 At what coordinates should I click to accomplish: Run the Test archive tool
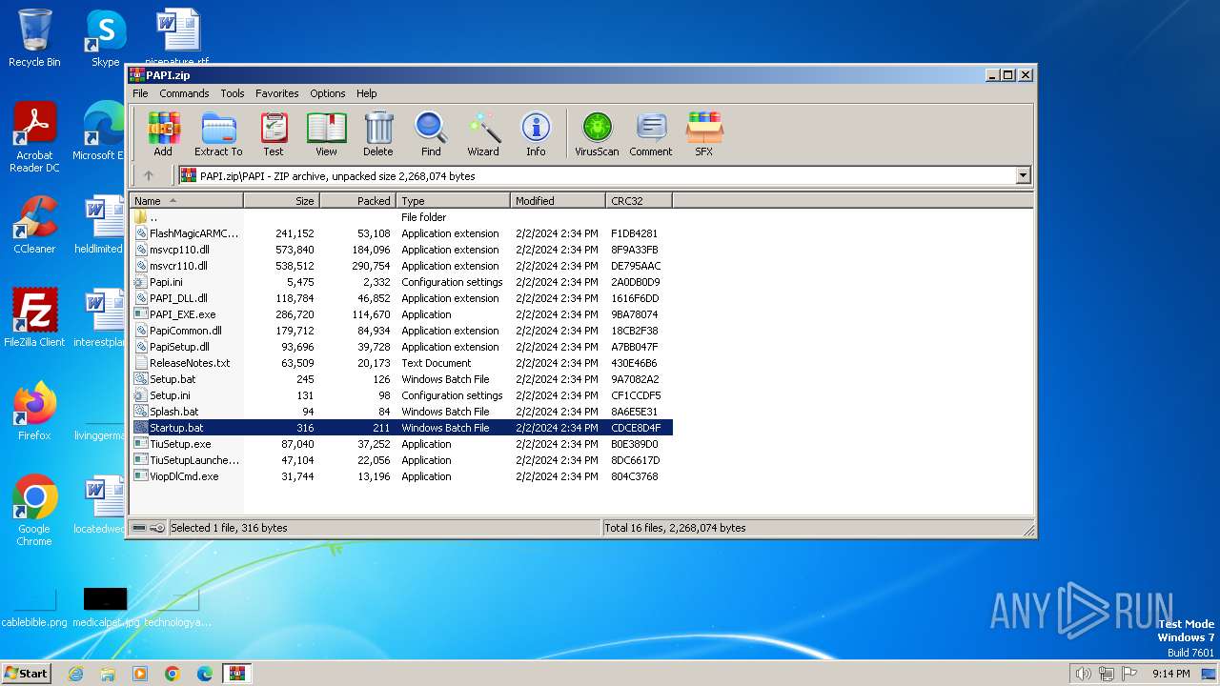pos(274,133)
